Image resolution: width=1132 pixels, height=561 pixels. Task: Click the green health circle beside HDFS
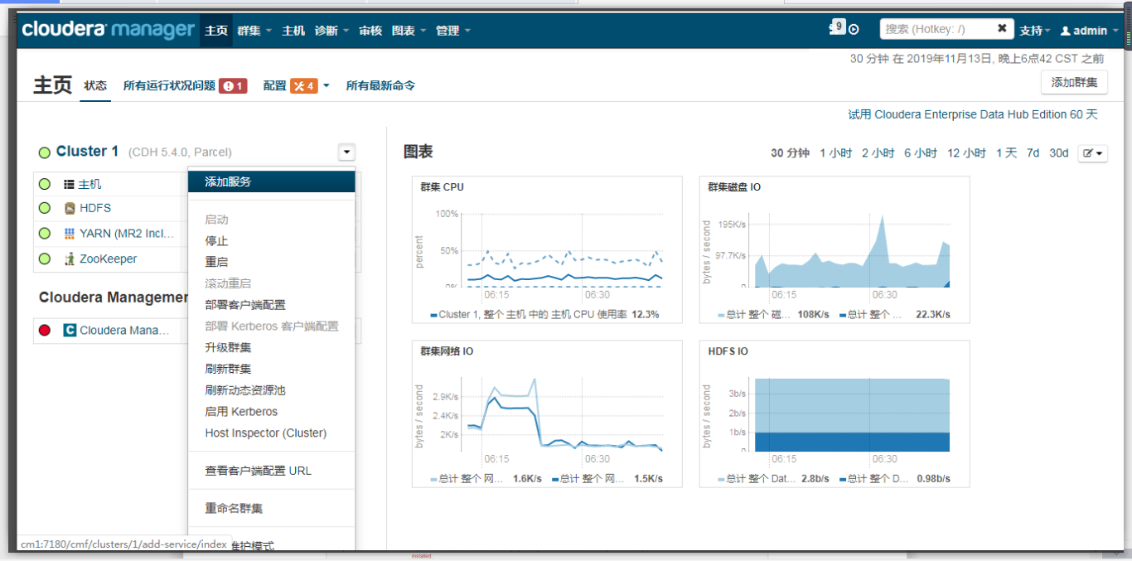[x=45, y=208]
